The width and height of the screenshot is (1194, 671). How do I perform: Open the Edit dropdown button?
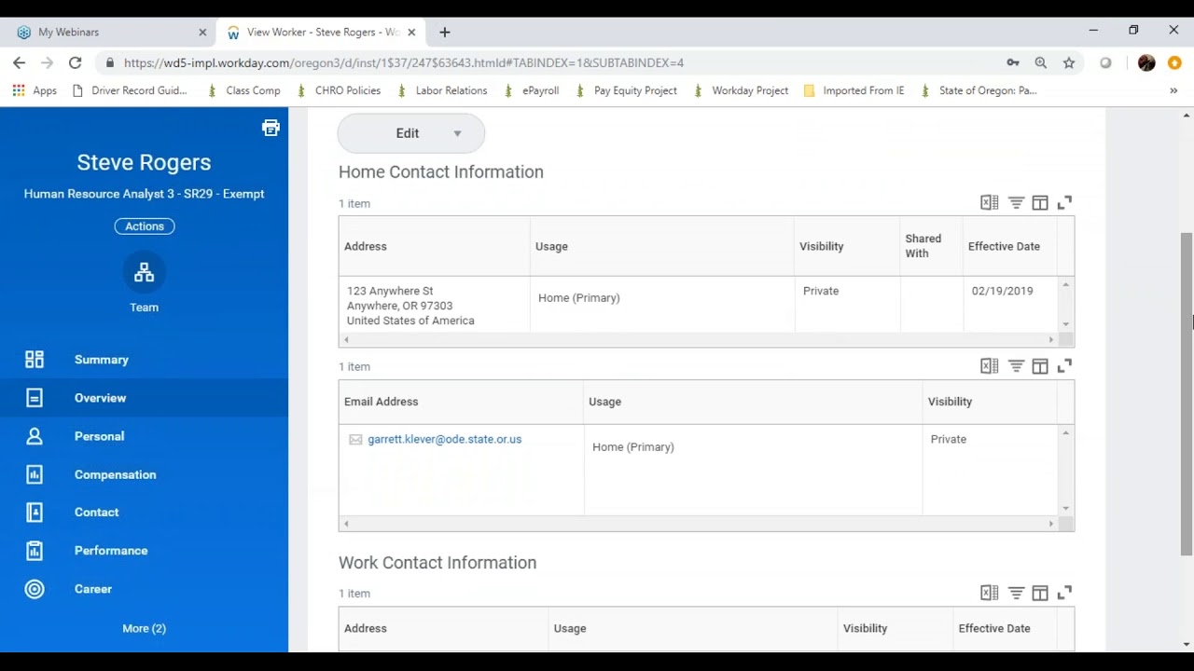point(410,133)
